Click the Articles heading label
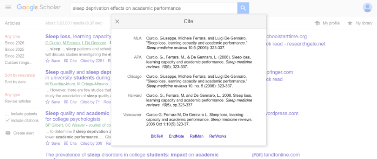Screen dimensions: 377x159 (x=13, y=23)
